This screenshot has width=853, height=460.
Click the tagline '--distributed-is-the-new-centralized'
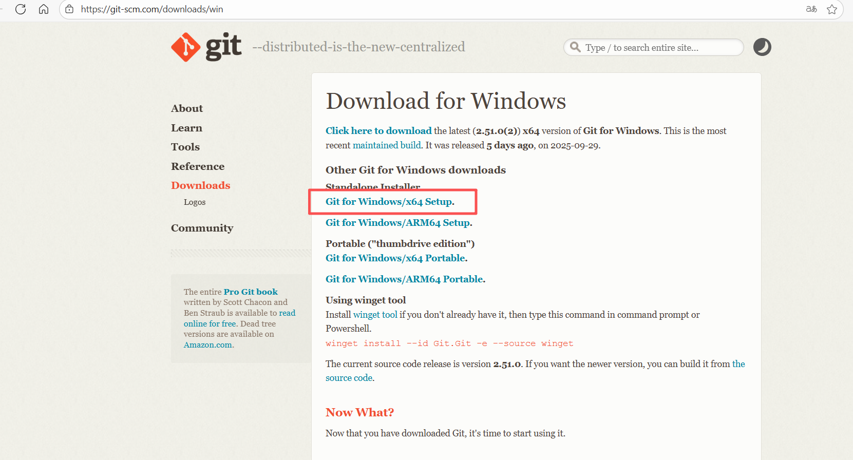(x=358, y=47)
